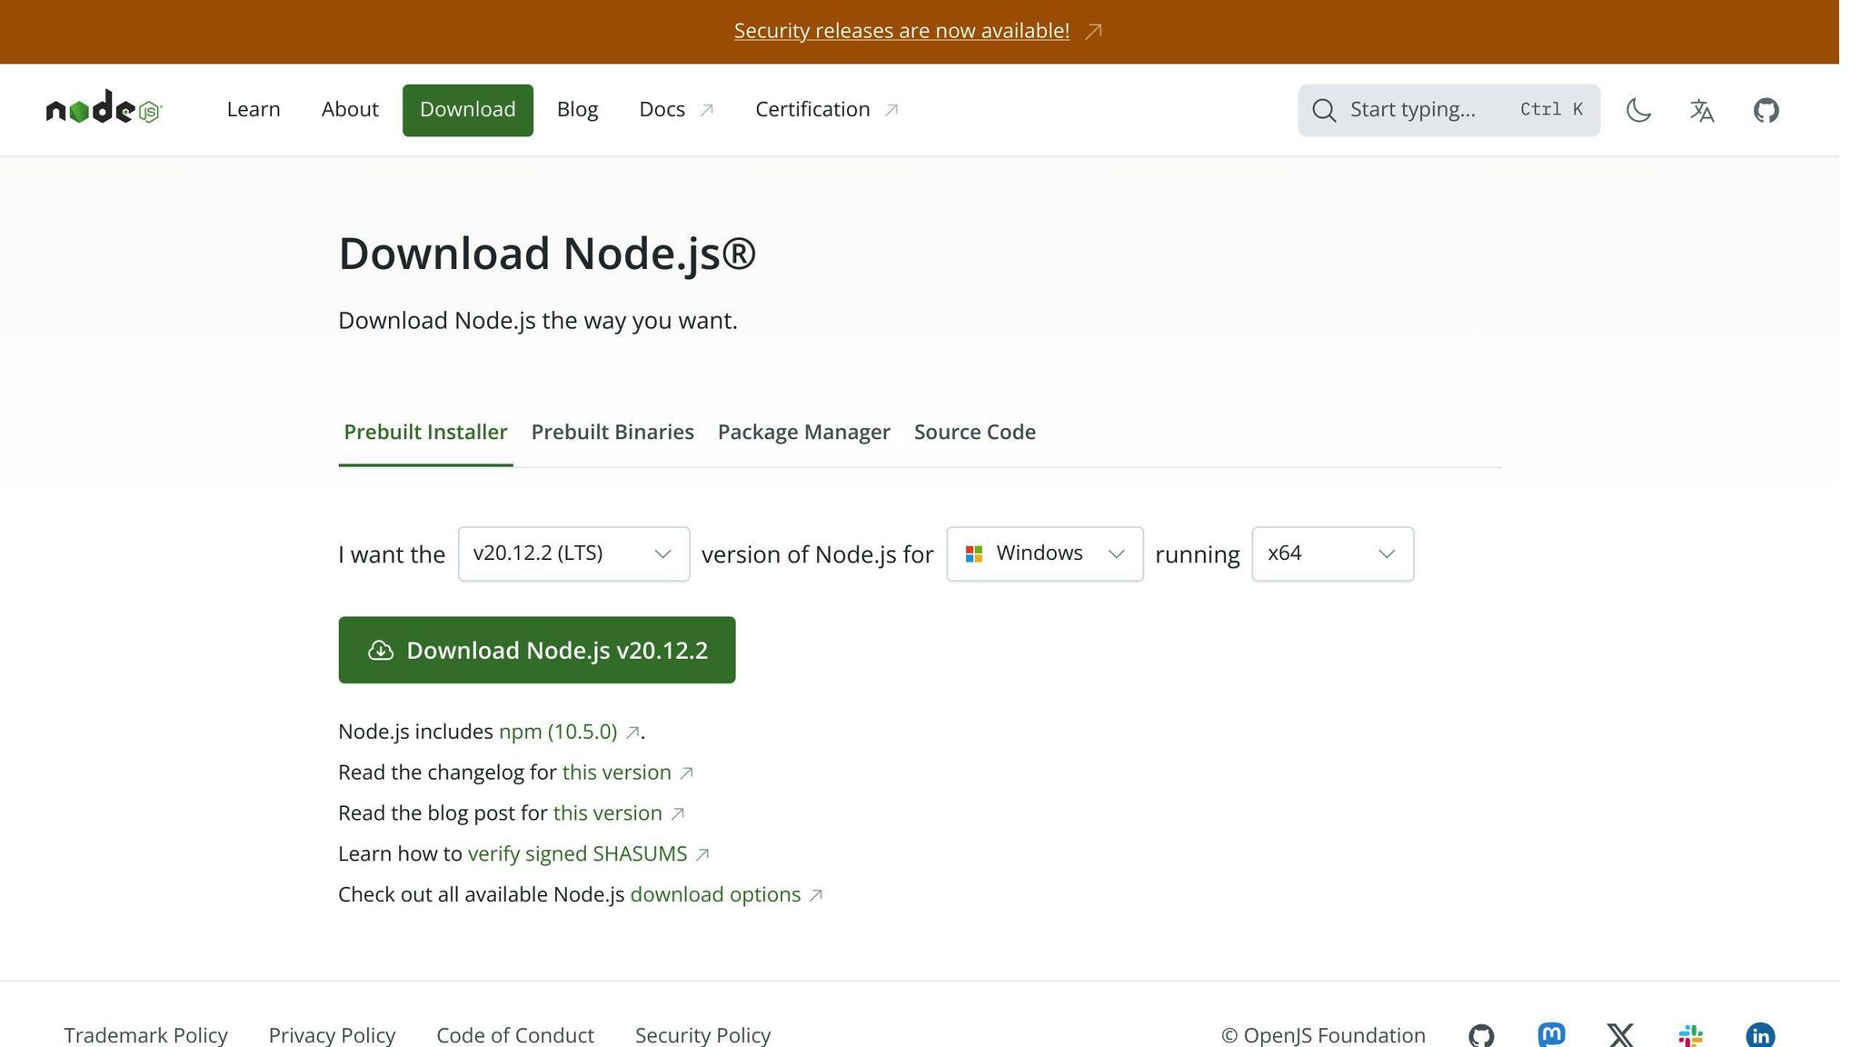Viewport: 1861px width, 1047px height.
Task: Open the language selector icon
Action: click(x=1701, y=110)
